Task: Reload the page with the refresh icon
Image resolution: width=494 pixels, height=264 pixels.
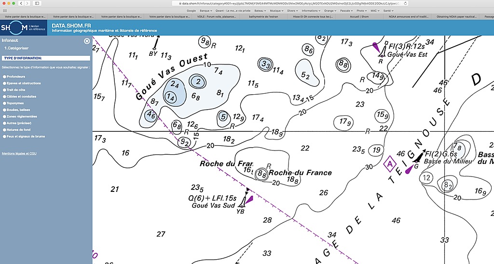Action: (x=405, y=3)
